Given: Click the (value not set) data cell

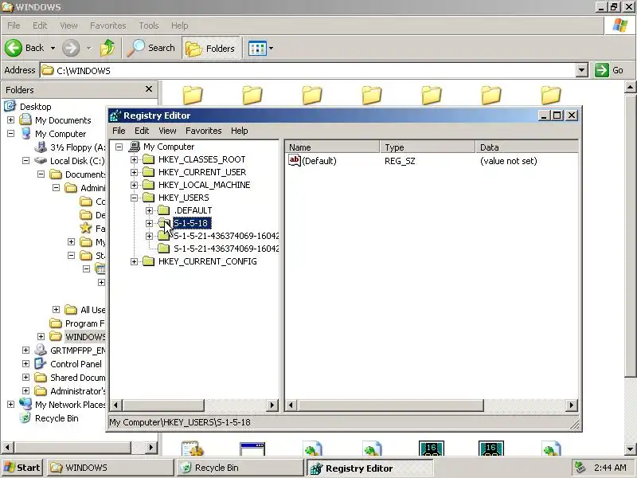Looking at the screenshot, I should point(508,161).
